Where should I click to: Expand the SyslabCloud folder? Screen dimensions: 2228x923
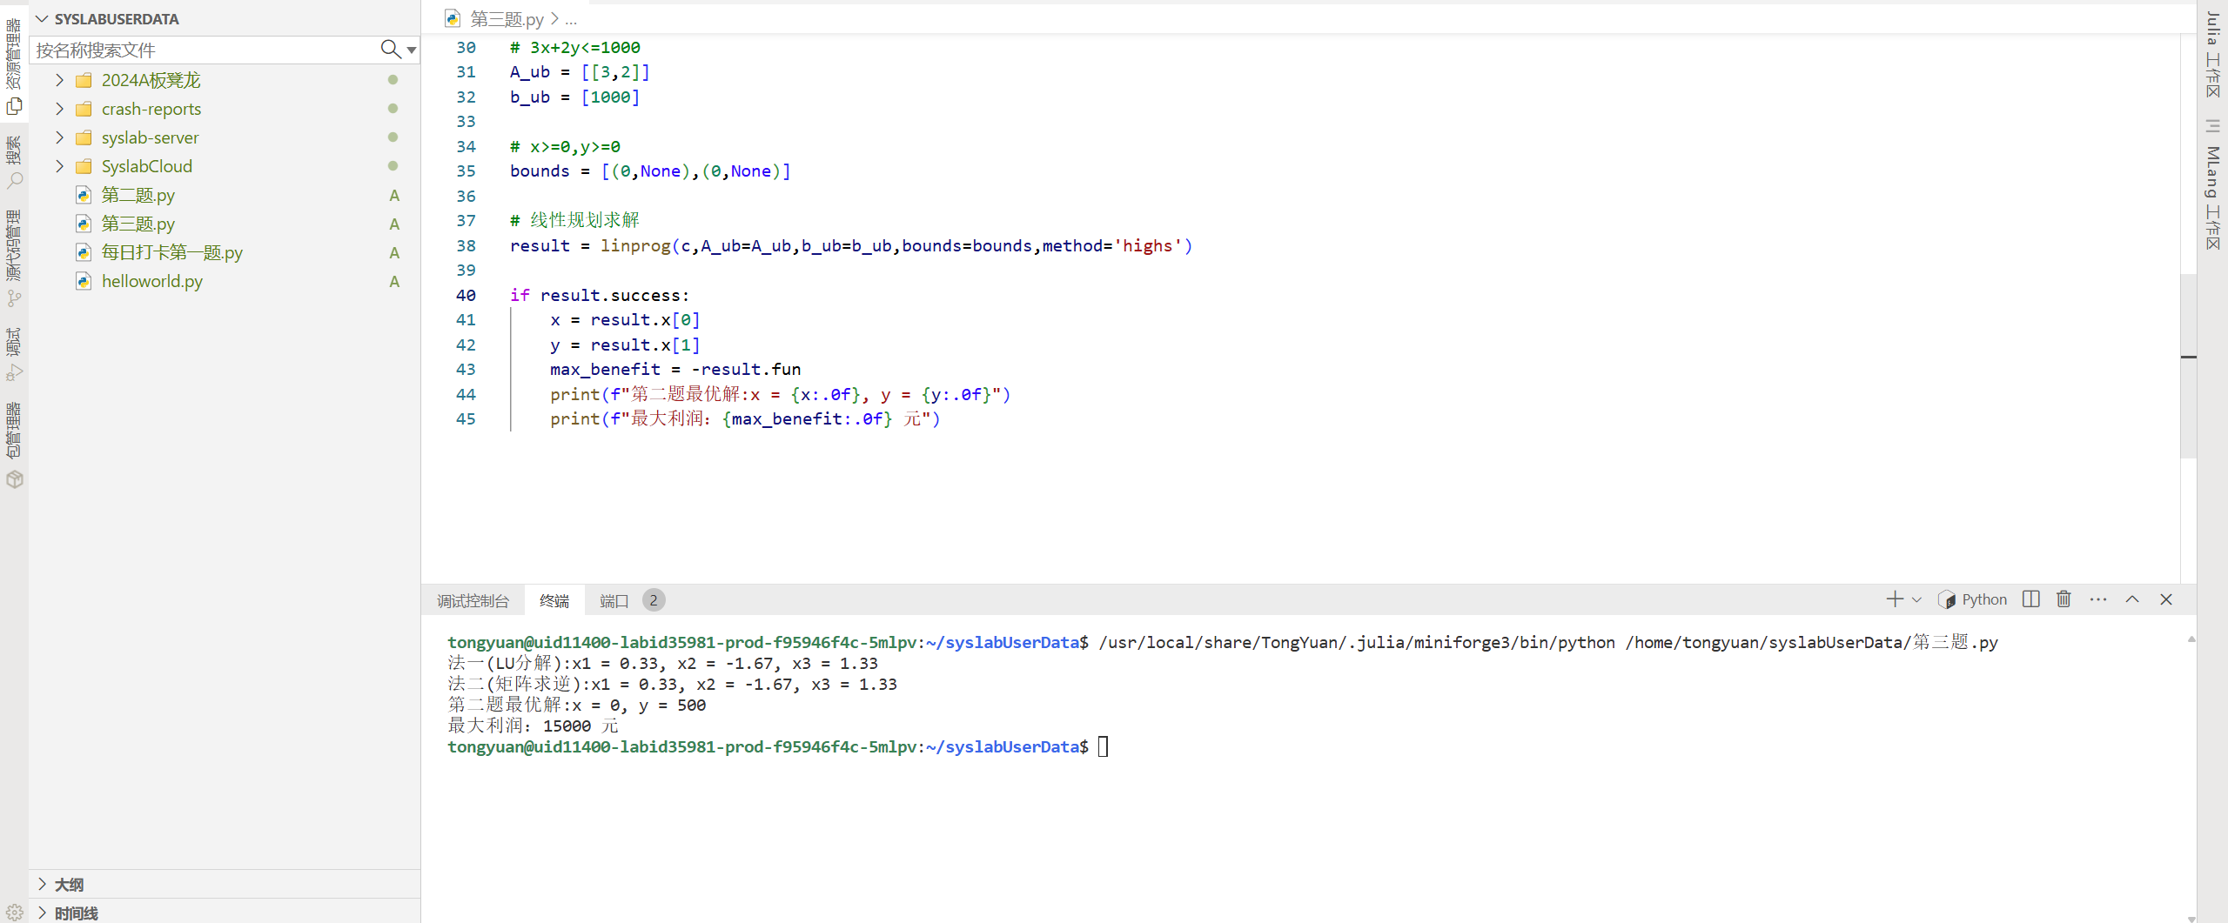click(59, 166)
